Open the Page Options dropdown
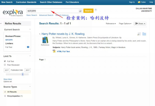The width and height of the screenshot is (155, 106). (125, 23)
